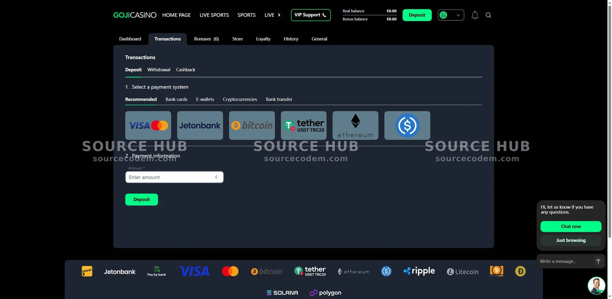Go to the Loyalty tab
The image size is (612, 299).
[x=263, y=39]
